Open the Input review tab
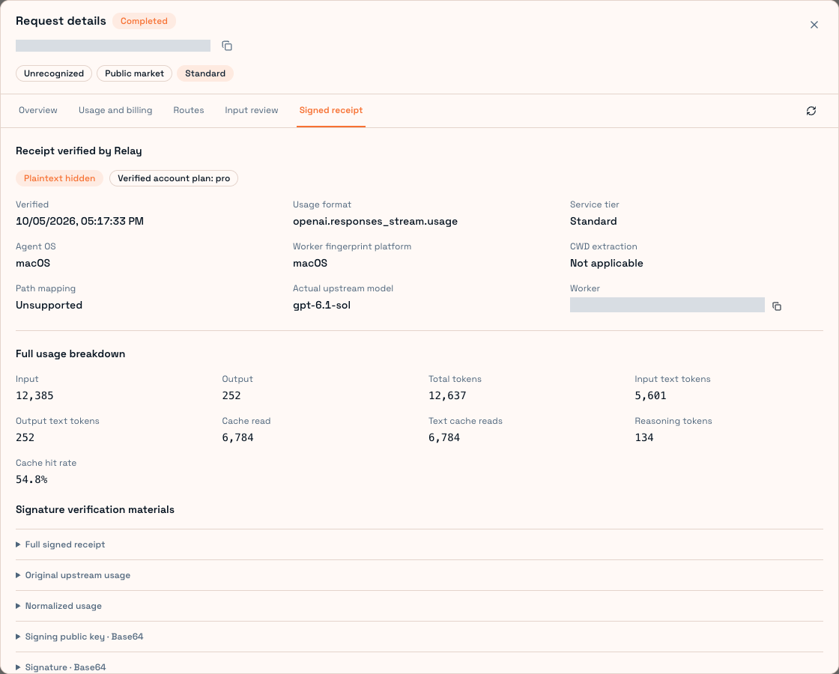839x674 pixels. point(252,110)
